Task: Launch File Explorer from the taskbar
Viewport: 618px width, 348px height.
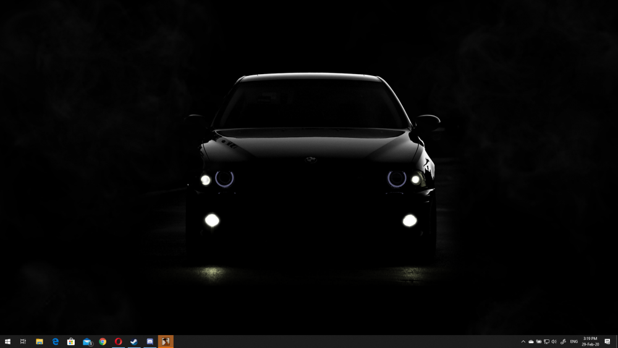Action: click(x=40, y=341)
